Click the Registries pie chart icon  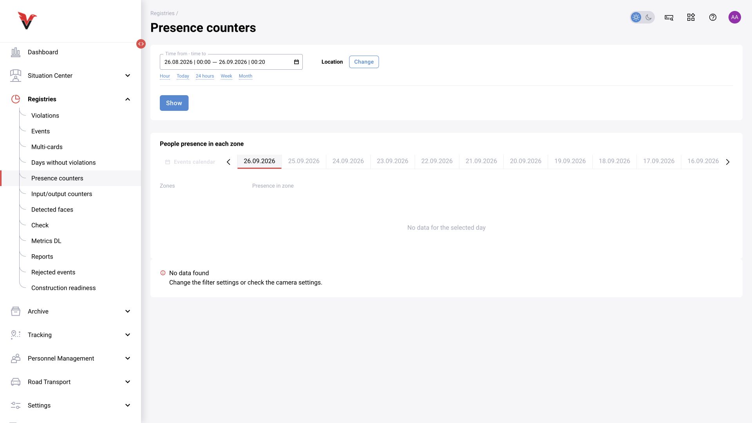click(x=16, y=99)
